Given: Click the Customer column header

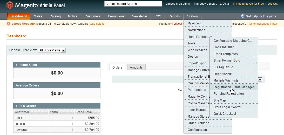Looking at the screenshot, I should [x=31, y=112].
